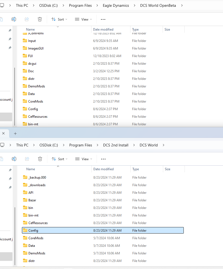Image resolution: width=223 pixels, height=269 pixels.
Task: Select Data folder in DCS World OpenBeta window
Action: pyautogui.click(x=103, y=94)
